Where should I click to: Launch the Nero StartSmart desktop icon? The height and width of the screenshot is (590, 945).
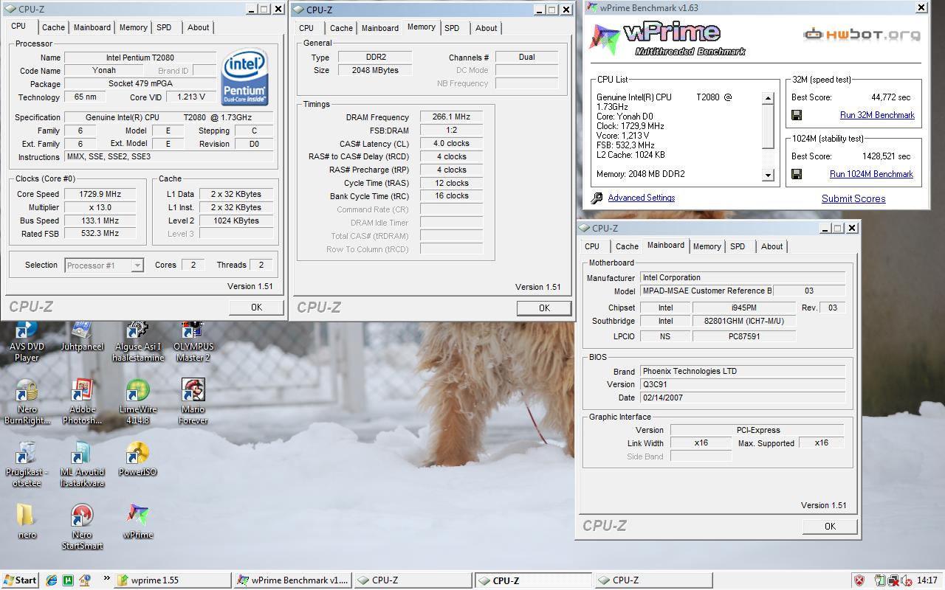click(82, 527)
